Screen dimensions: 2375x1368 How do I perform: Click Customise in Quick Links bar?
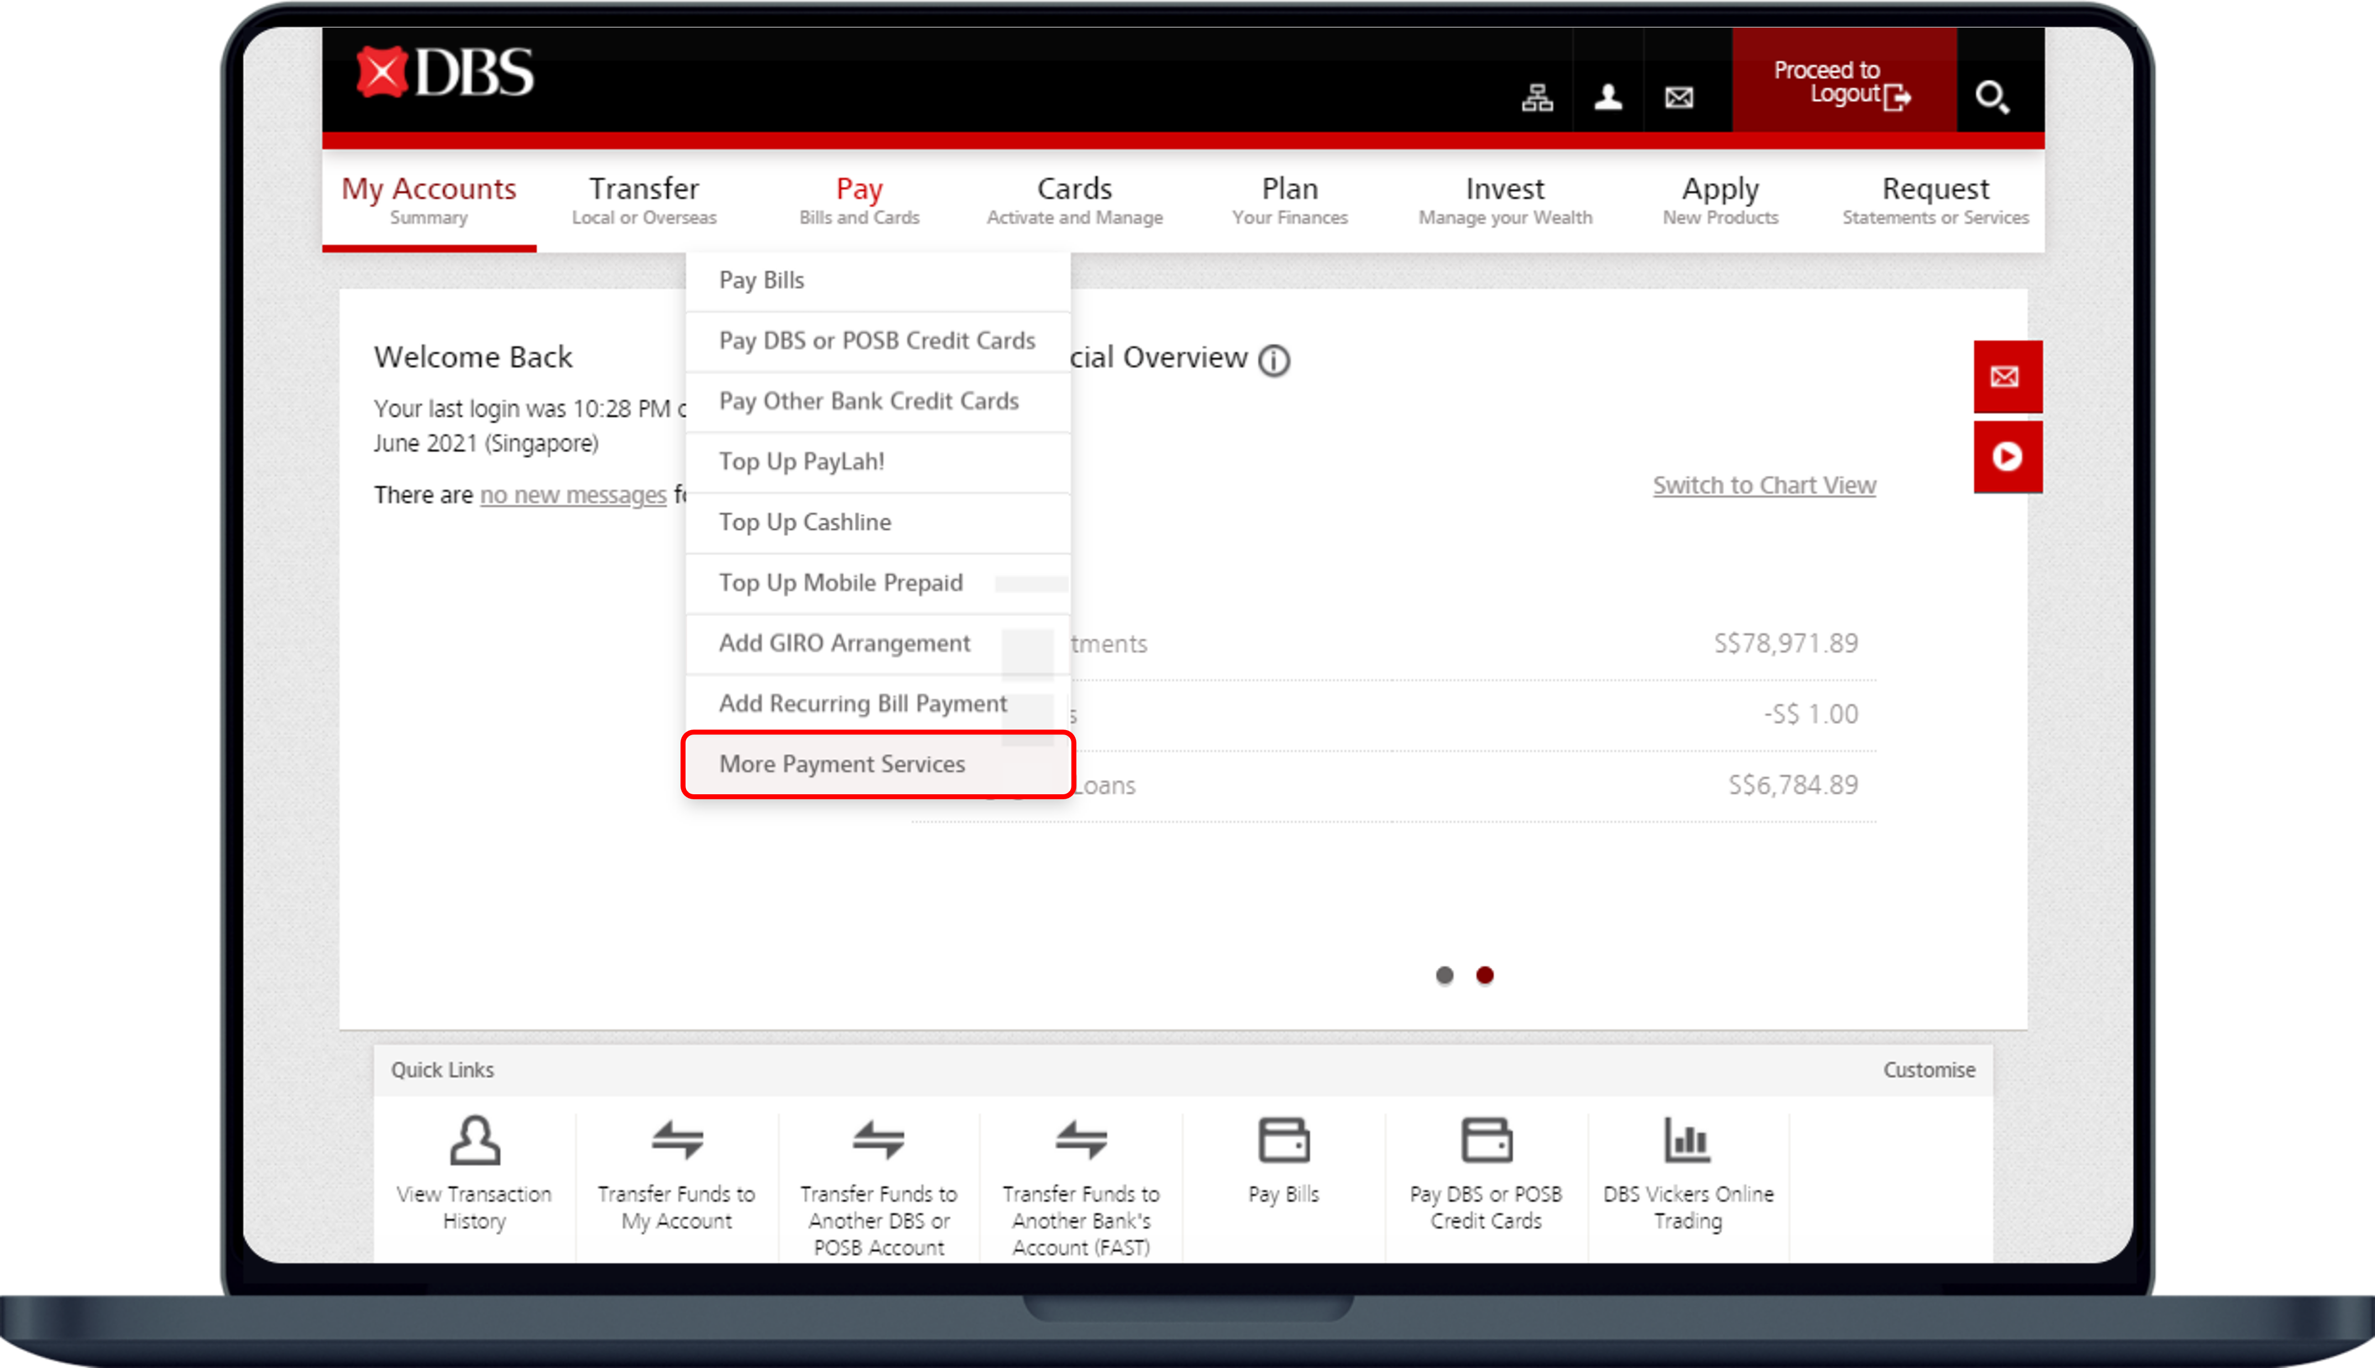[x=1928, y=1069]
